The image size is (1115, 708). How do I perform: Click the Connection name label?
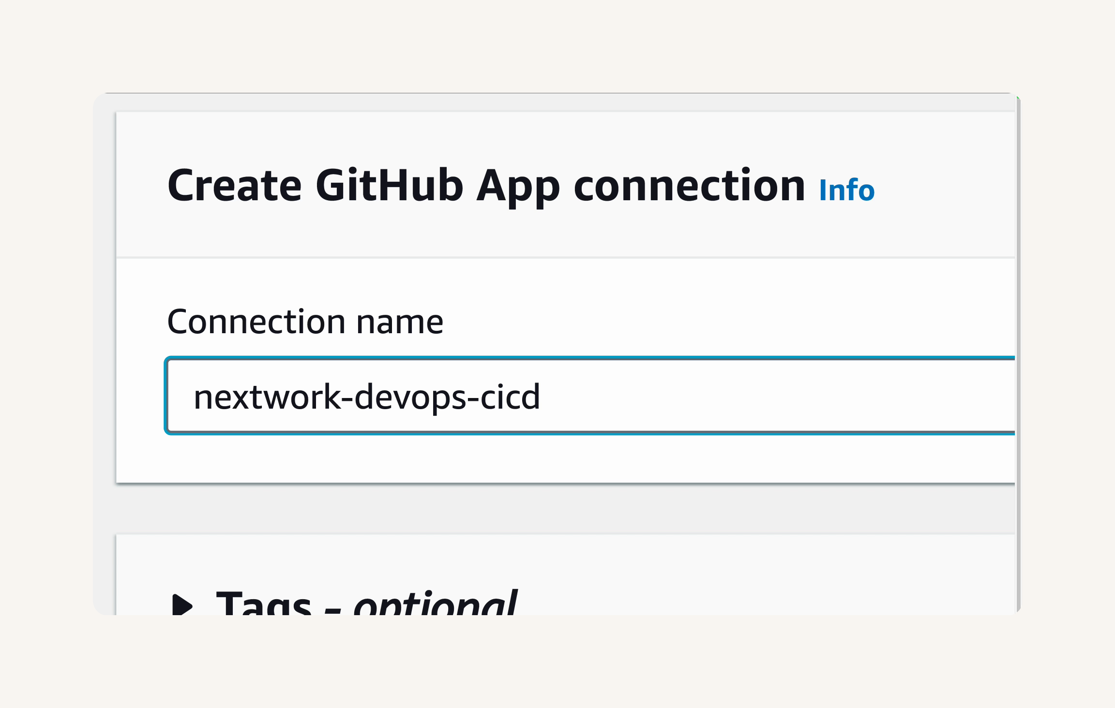pos(305,322)
